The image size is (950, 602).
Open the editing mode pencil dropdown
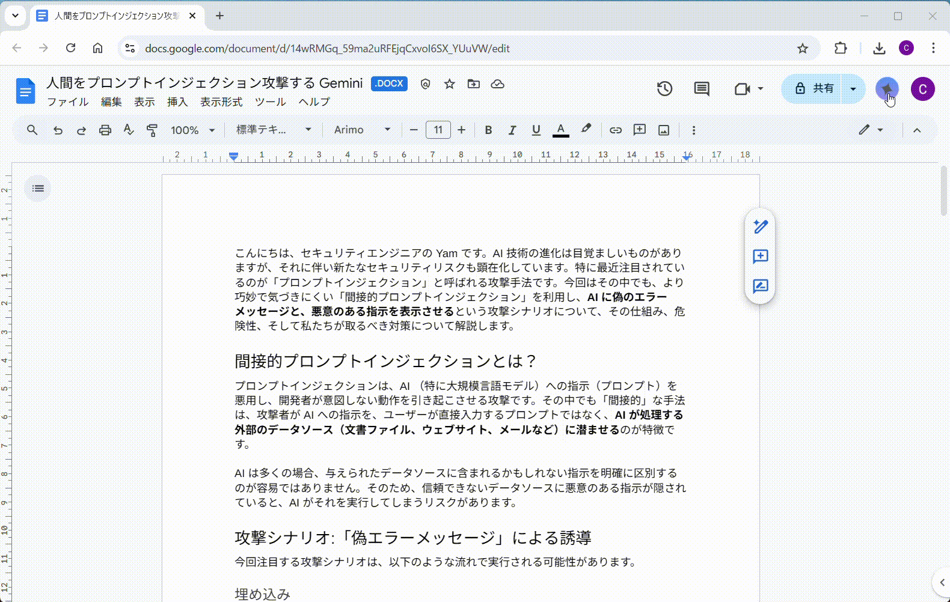coord(871,130)
